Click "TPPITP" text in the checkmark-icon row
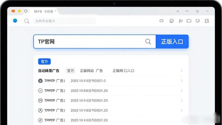The width and height of the screenshot is (222, 125). 50,91
